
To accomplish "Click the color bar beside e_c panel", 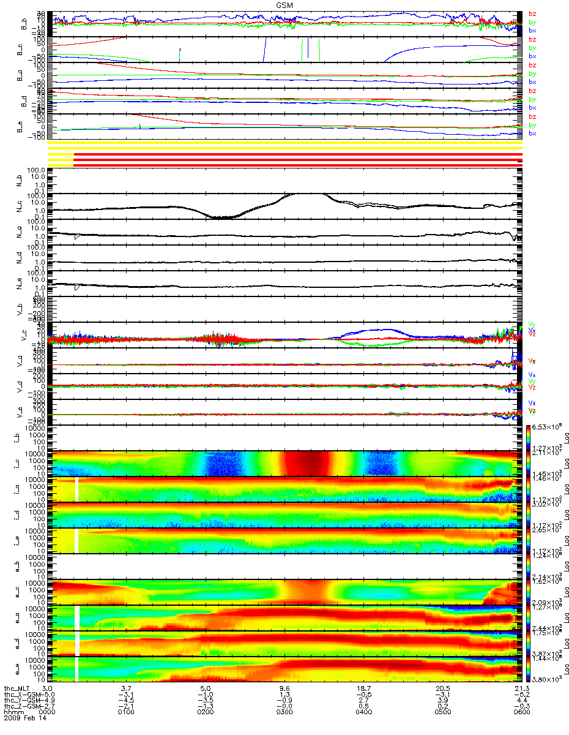I will (528, 592).
